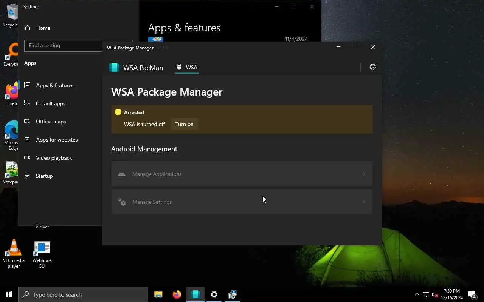The width and height of the screenshot is (484, 302).
Task: Click the Home icon in Settings
Action: 27,28
